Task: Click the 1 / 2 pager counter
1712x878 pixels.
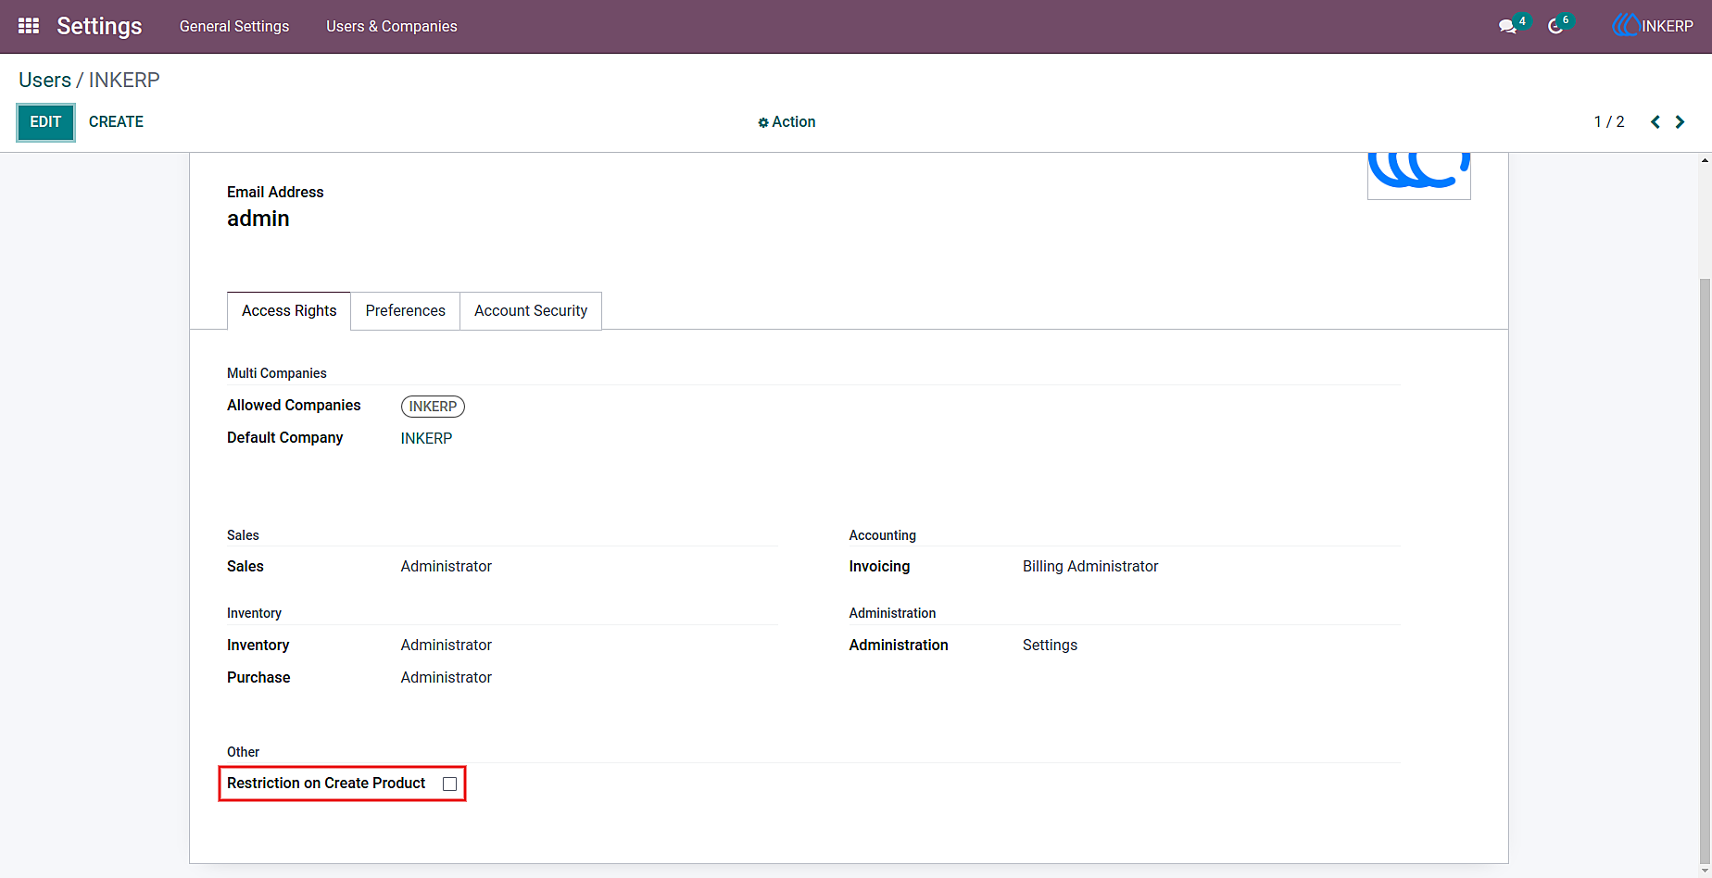Action: pyautogui.click(x=1608, y=122)
